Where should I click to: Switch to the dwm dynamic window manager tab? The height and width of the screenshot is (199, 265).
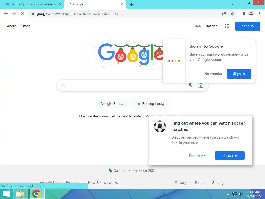[32, 4]
